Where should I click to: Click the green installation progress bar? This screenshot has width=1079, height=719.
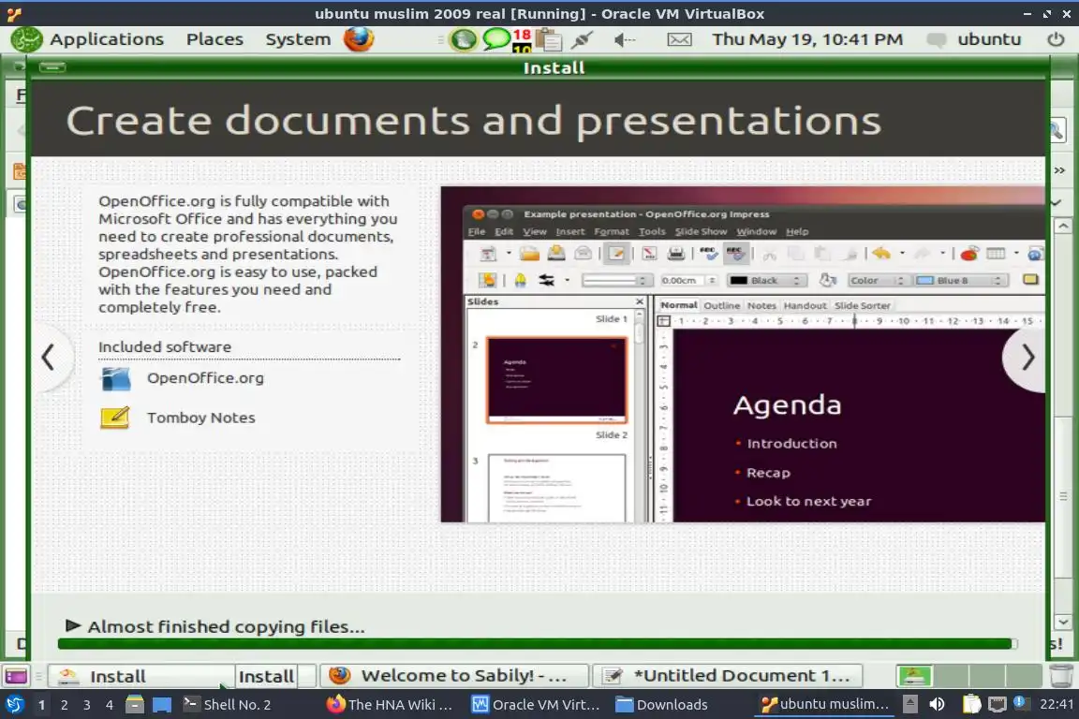(x=537, y=644)
